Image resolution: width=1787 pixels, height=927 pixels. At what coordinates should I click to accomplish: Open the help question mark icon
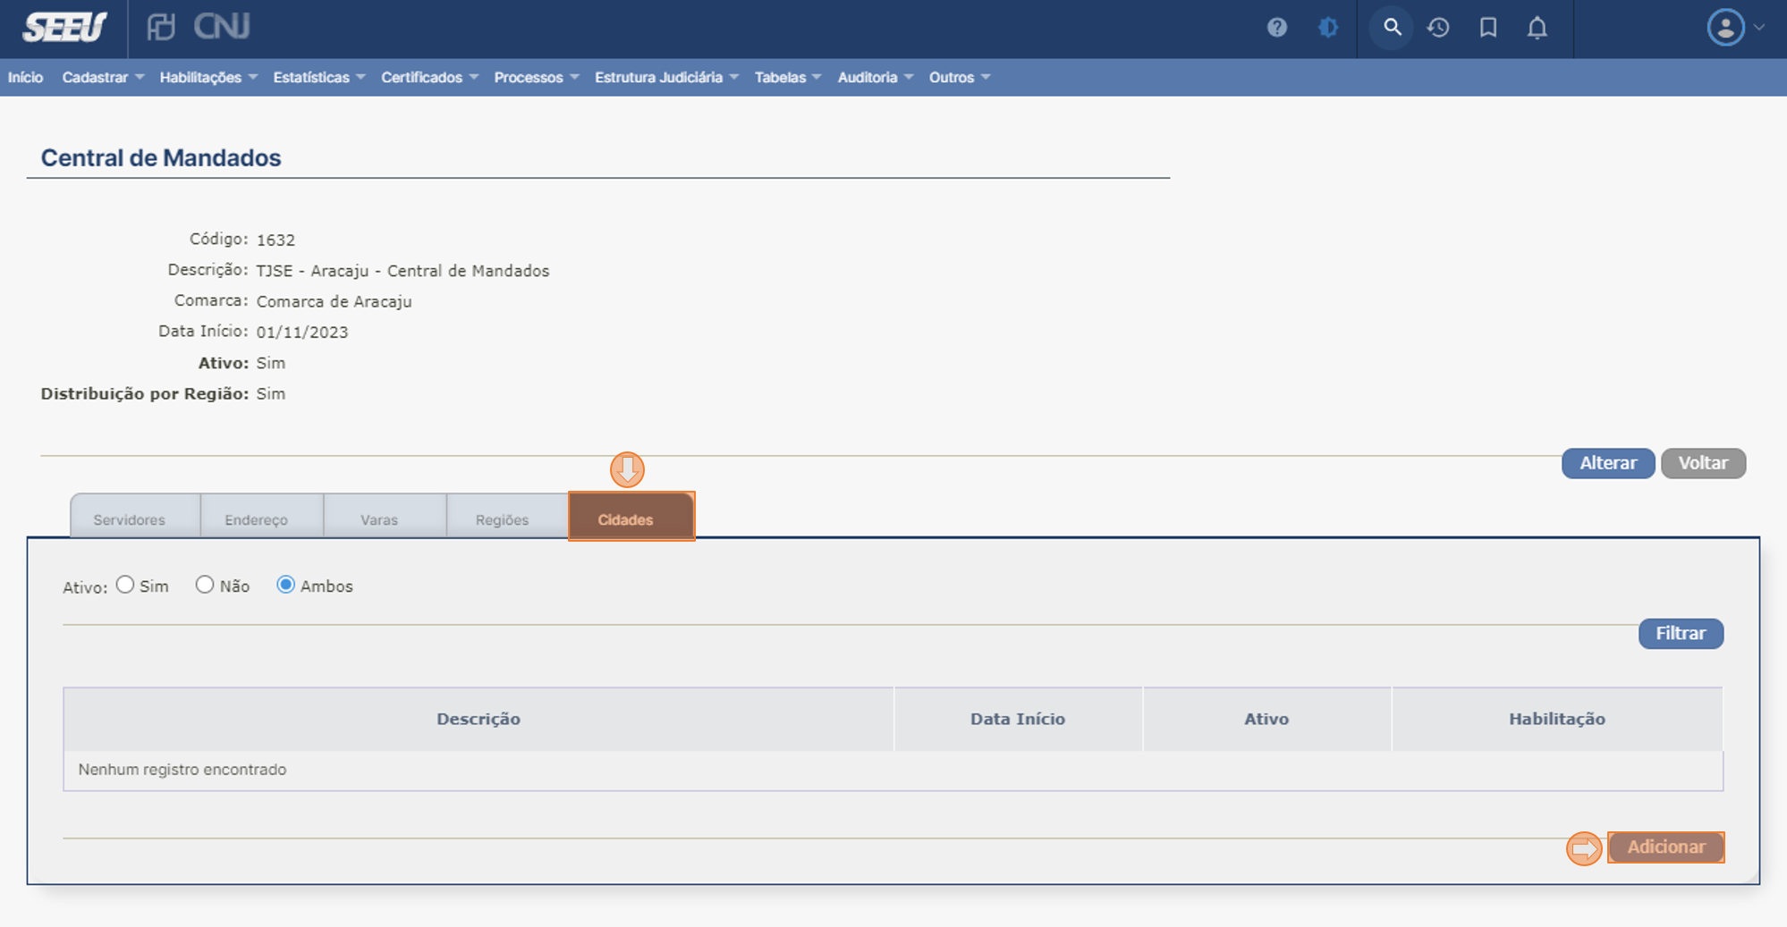1276,28
